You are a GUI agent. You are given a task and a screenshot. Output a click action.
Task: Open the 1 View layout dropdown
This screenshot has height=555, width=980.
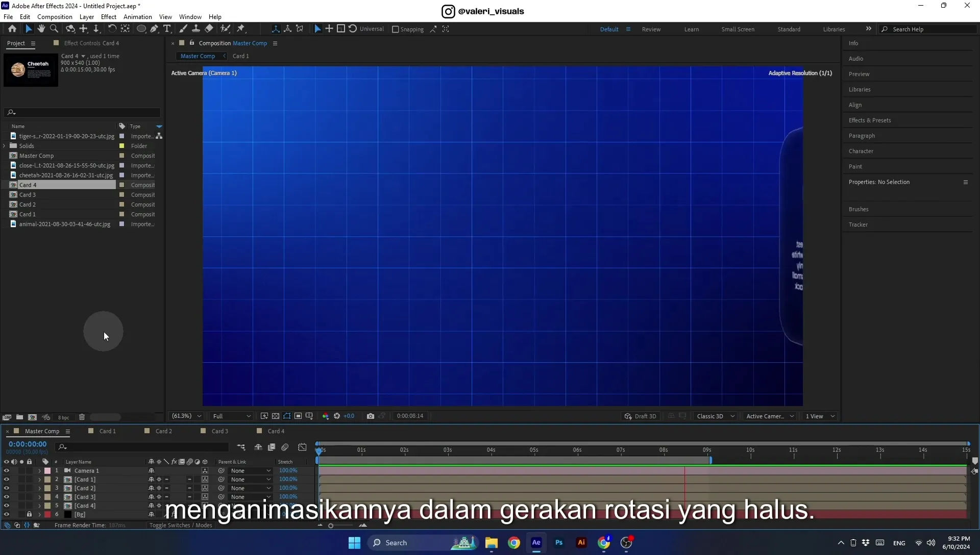tap(820, 416)
